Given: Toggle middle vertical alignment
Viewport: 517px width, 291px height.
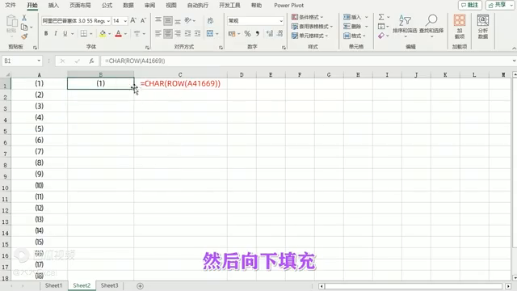Looking at the screenshot, I should click(x=168, y=21).
